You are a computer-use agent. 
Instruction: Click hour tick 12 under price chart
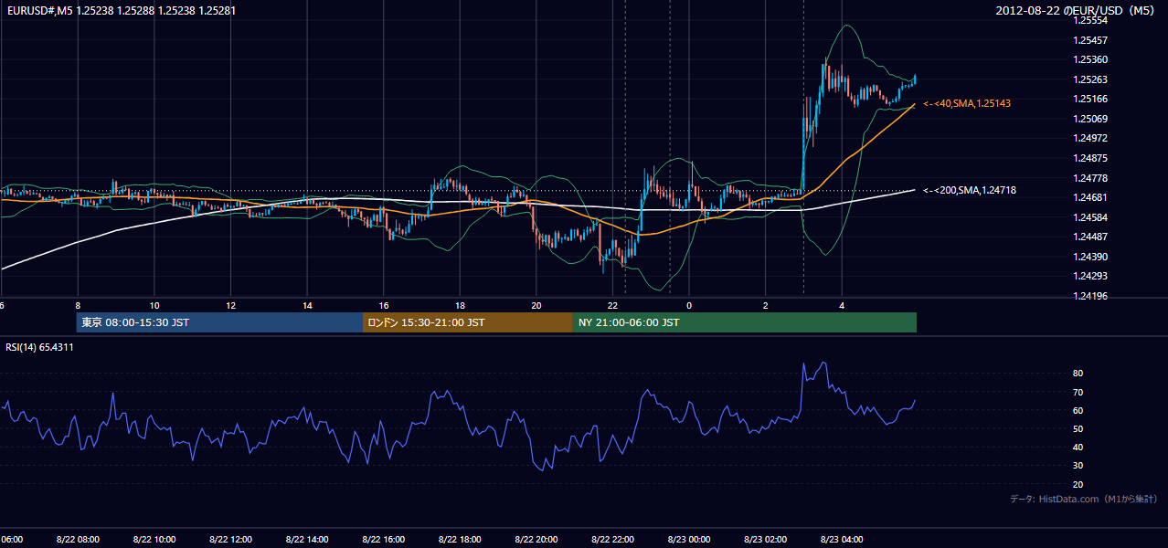[231, 305]
